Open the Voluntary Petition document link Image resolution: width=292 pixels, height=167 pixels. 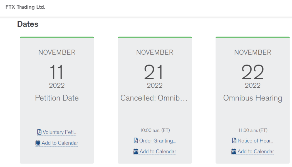pyautogui.click(x=59, y=132)
